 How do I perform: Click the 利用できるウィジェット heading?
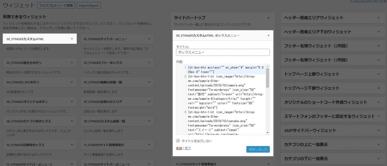[x=25, y=17]
